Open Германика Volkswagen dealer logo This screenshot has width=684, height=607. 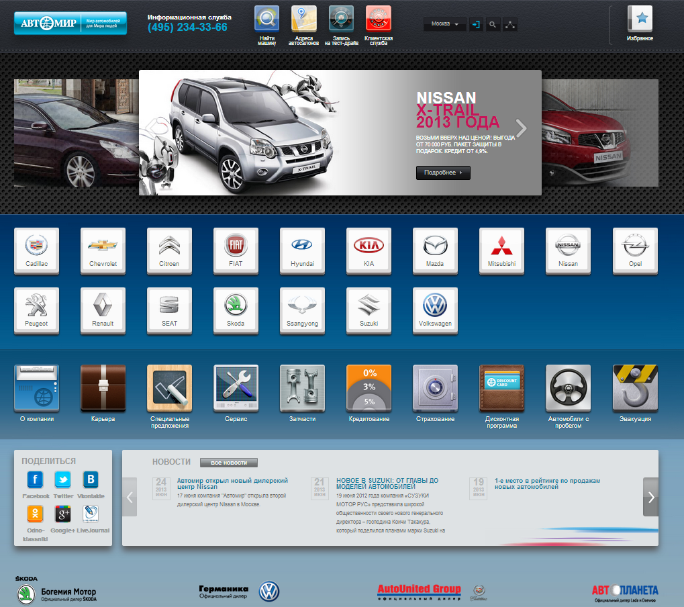click(239, 592)
